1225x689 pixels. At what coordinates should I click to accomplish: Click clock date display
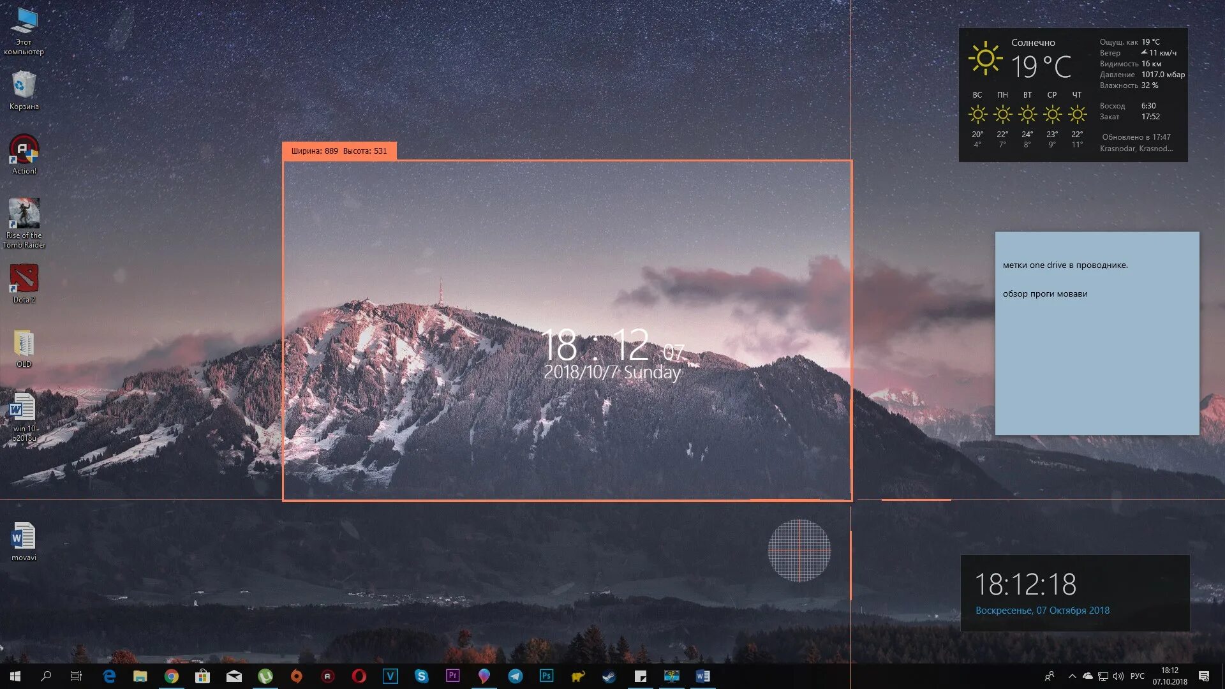(1042, 610)
